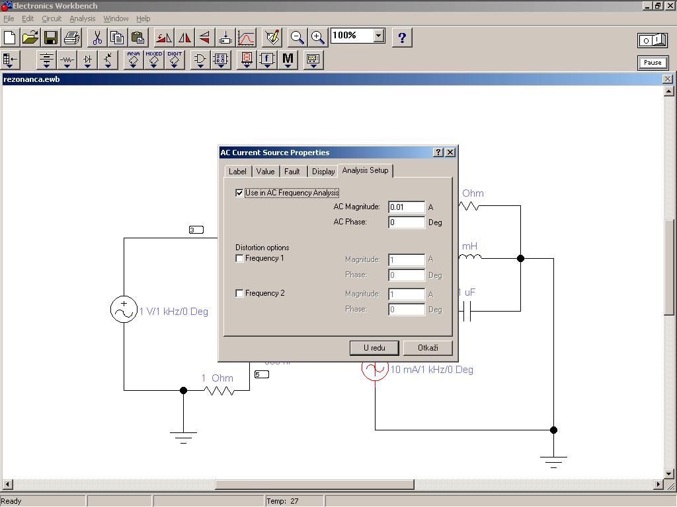Display analysis graphs icon

246,38
